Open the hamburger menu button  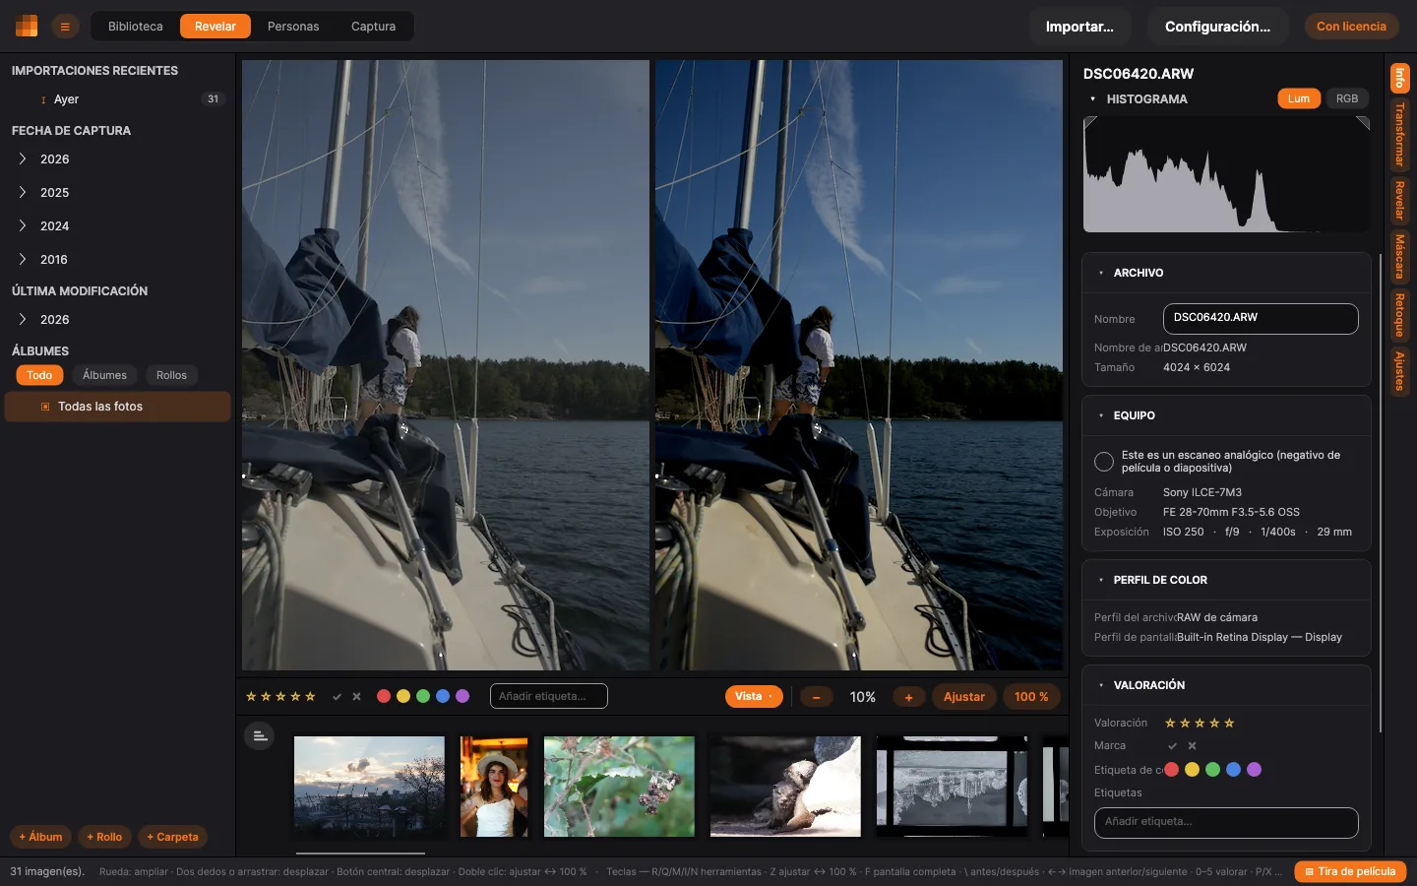(x=65, y=27)
